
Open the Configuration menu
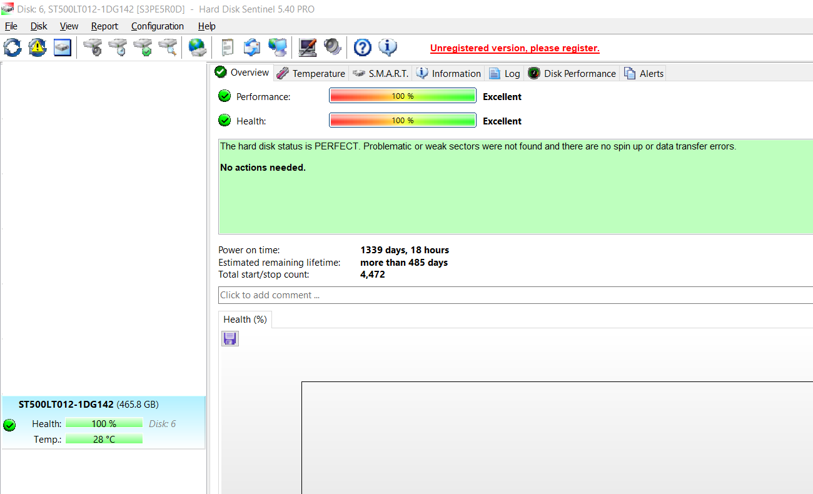(x=158, y=26)
